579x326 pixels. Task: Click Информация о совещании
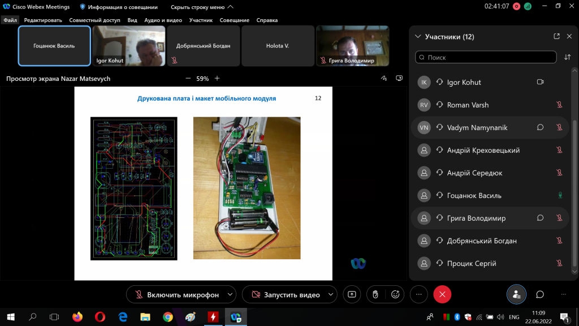[118, 7]
